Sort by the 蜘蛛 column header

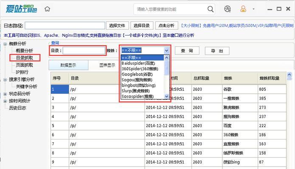240,78
